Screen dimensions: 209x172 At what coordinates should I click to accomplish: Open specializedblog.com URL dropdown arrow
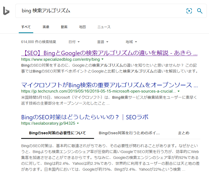point(103,59)
